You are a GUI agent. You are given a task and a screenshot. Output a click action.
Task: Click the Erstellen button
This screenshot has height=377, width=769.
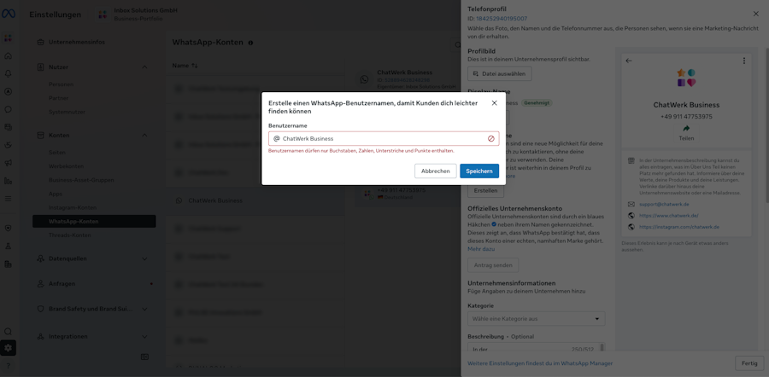click(485, 190)
